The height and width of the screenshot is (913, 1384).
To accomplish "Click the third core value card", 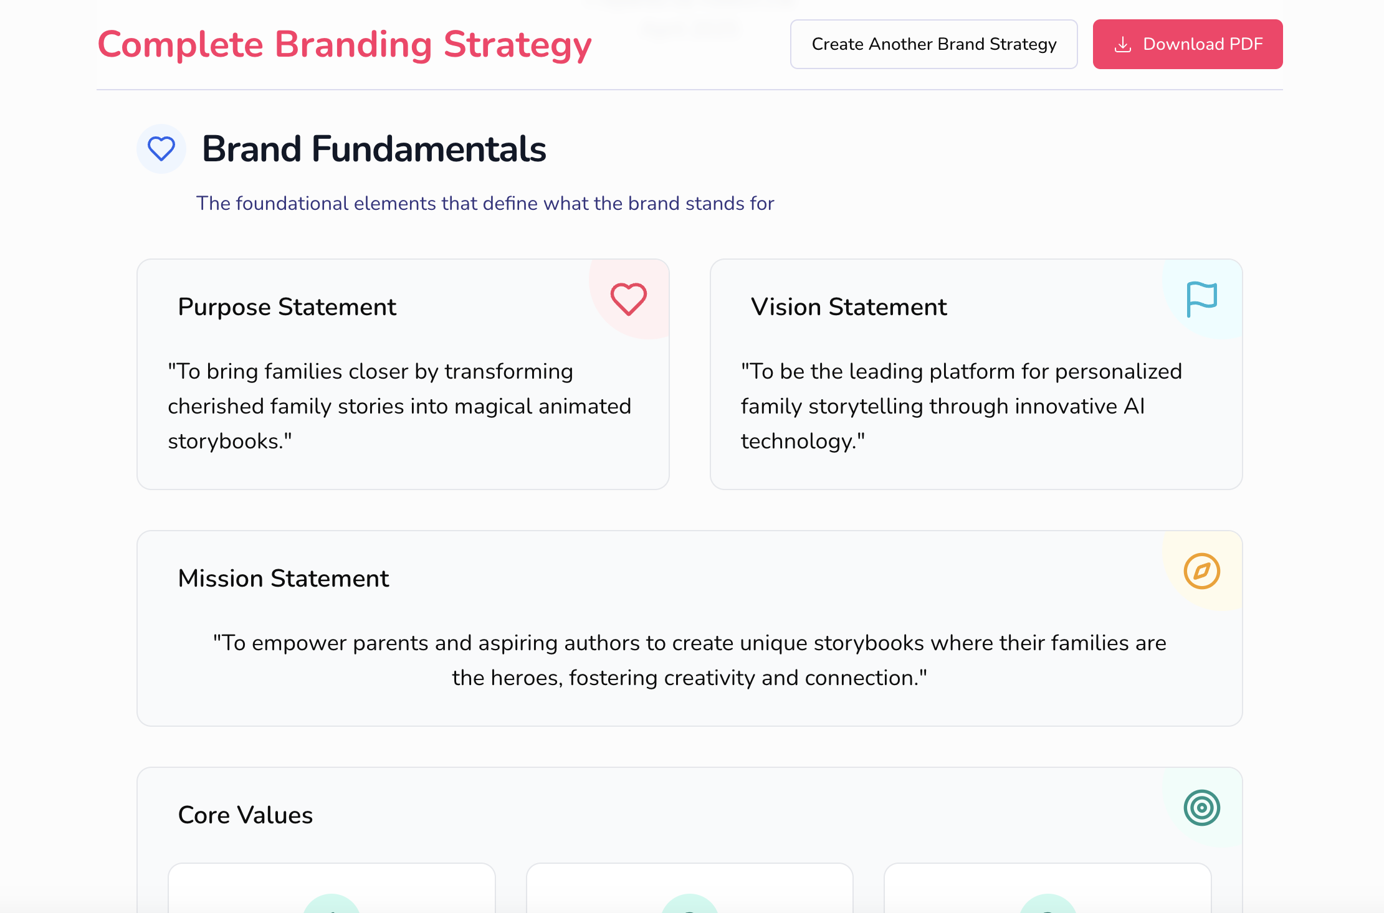I will pos(1047,887).
